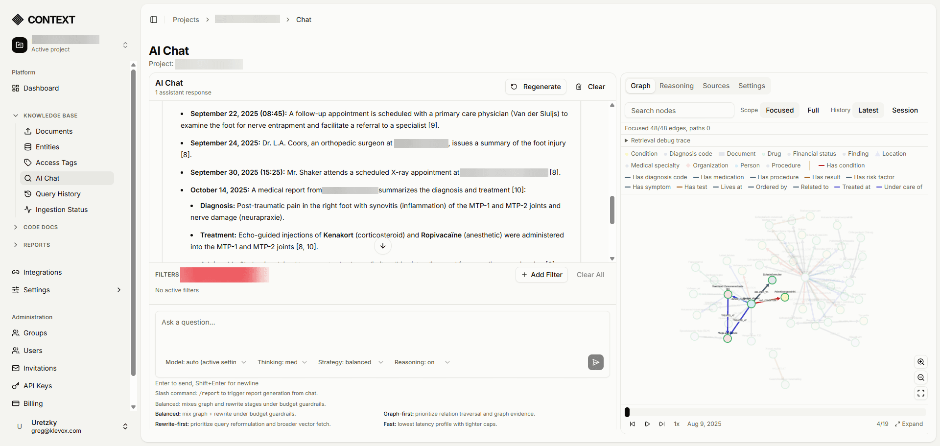Check Ingestion Status

pos(61,209)
